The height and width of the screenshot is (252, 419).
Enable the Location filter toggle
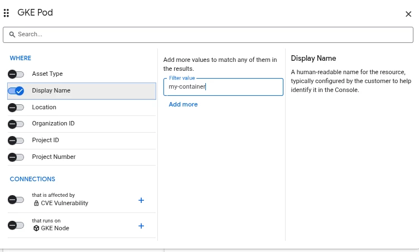point(16,107)
